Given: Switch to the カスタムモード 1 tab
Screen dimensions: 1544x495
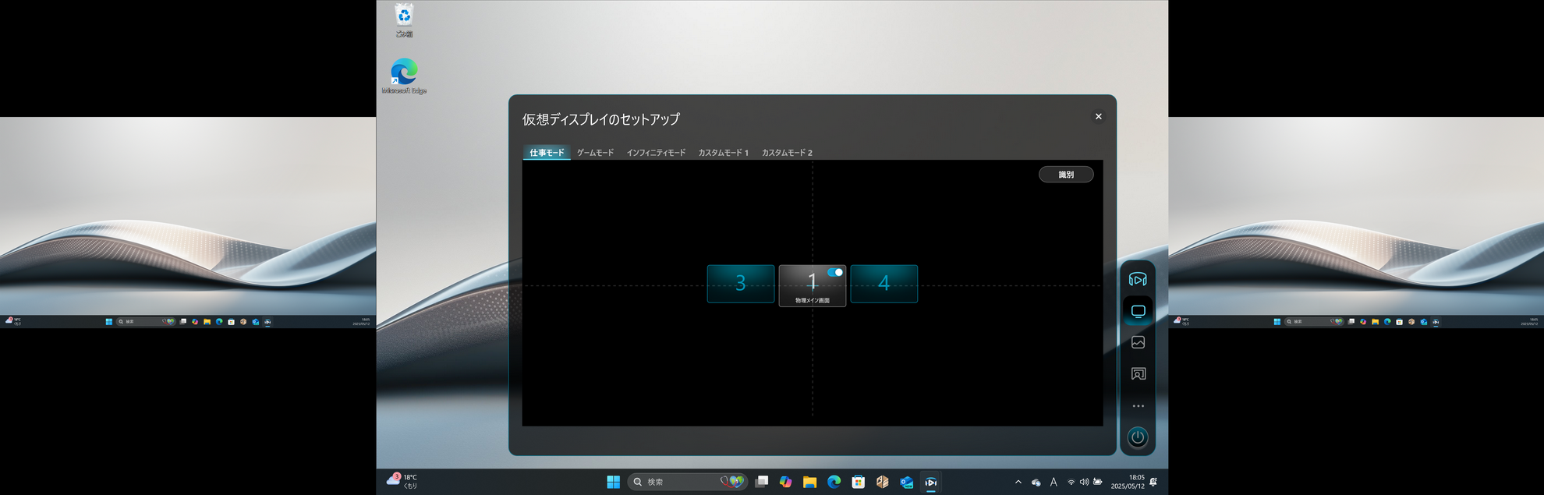Looking at the screenshot, I should pyautogui.click(x=723, y=153).
